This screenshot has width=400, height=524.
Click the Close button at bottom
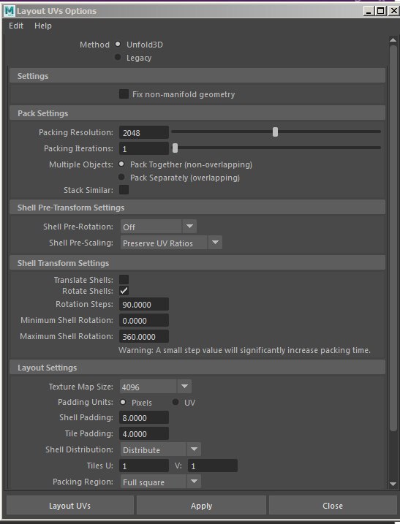pyautogui.click(x=333, y=505)
